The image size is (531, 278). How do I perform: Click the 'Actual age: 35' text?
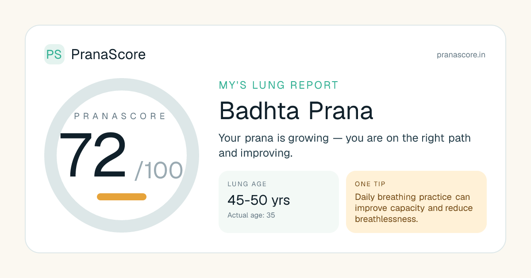[251, 215]
